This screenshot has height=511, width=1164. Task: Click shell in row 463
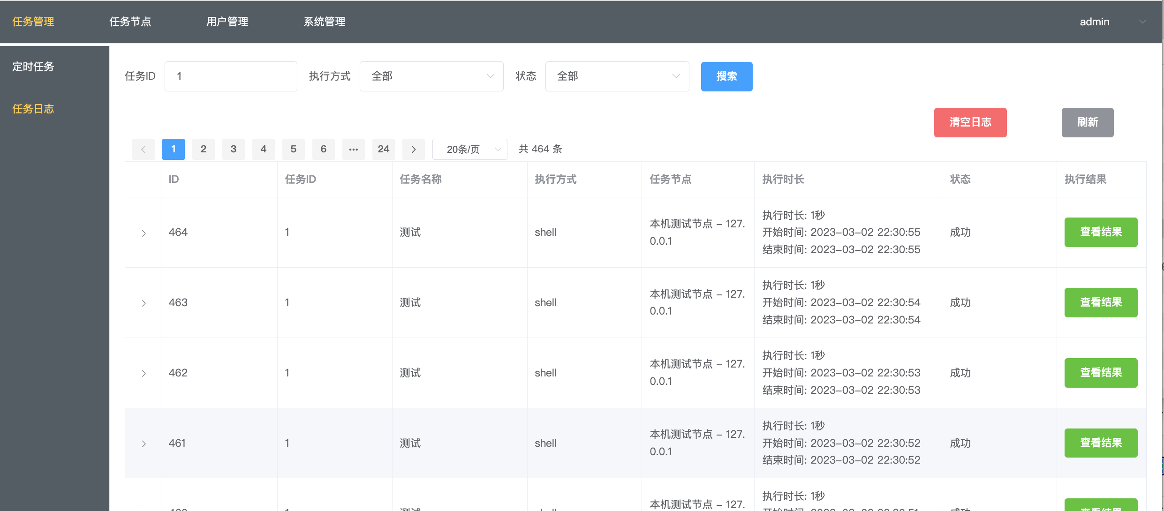point(546,302)
